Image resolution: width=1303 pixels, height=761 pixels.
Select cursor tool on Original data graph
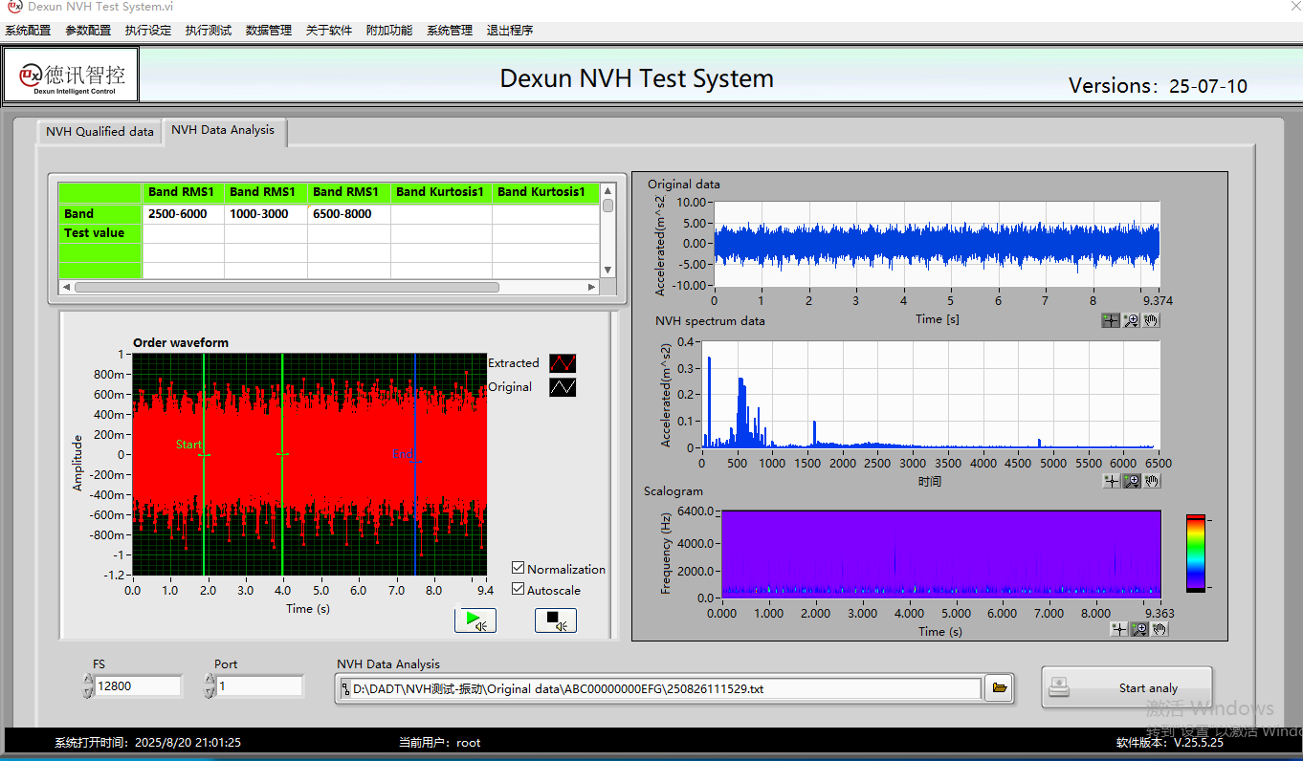point(1110,320)
